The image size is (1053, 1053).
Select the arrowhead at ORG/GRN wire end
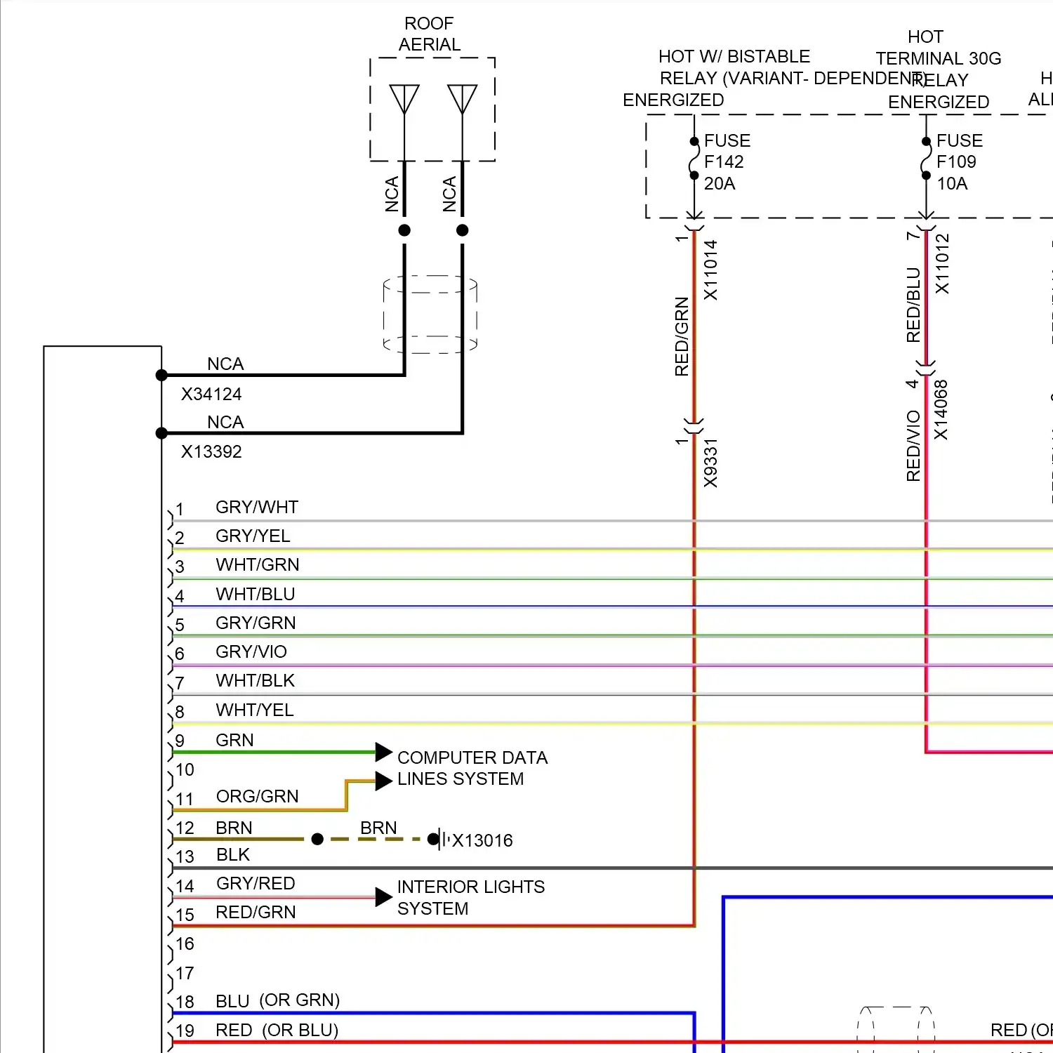(x=383, y=781)
